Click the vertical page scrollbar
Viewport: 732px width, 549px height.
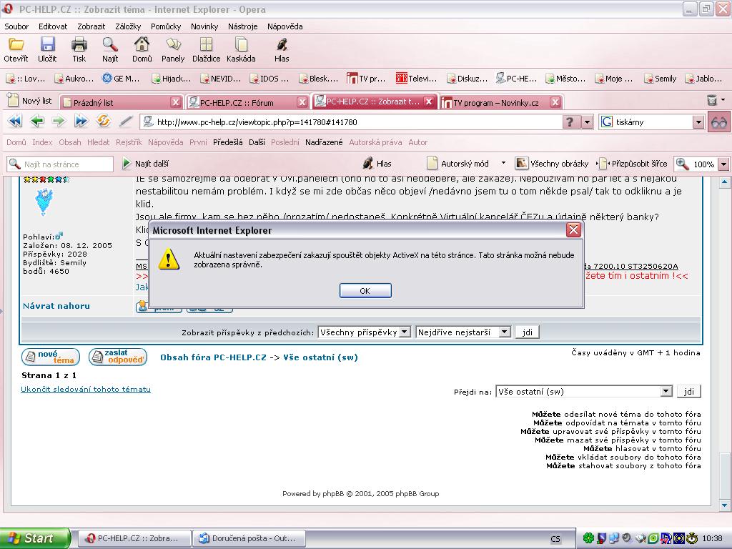[725, 322]
